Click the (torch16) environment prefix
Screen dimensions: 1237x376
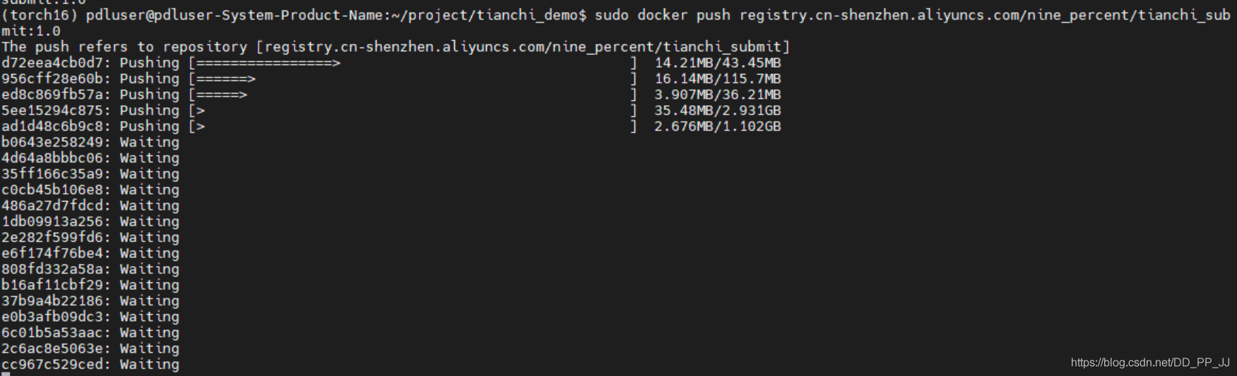click(x=40, y=15)
